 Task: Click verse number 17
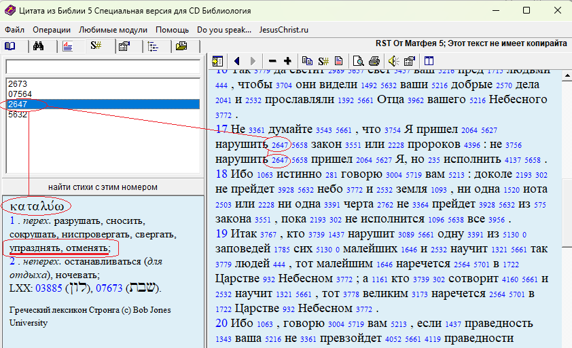point(221,129)
